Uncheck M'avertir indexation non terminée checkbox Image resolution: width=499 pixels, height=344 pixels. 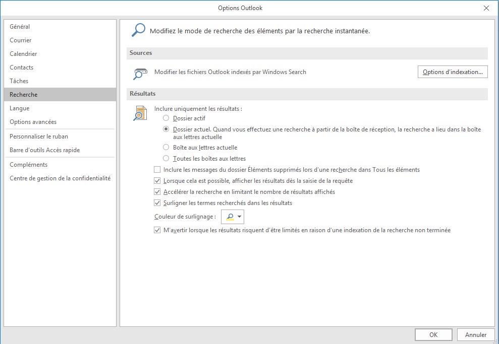pyautogui.click(x=157, y=230)
